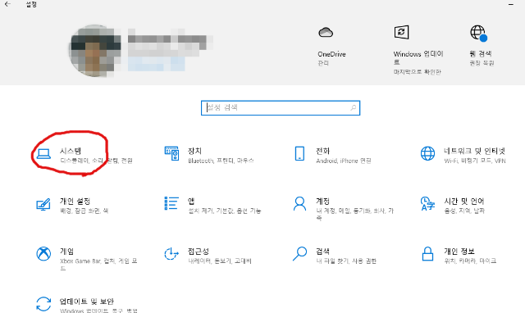525x313 pixels.
Task: Click the 웹 검색 label
Action: point(481,53)
